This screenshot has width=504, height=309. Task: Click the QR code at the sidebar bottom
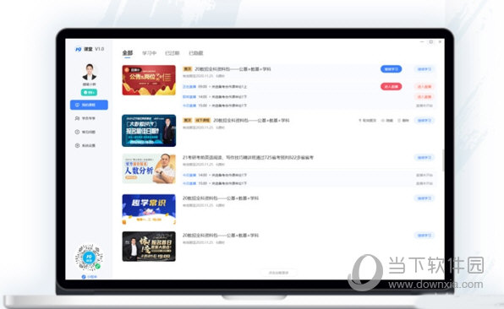89,257
